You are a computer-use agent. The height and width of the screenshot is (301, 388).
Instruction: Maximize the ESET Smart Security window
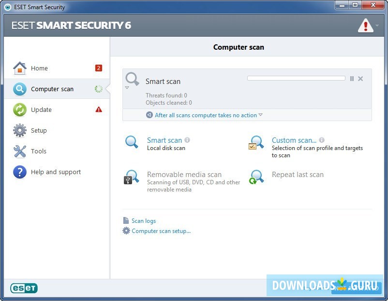coord(355,5)
